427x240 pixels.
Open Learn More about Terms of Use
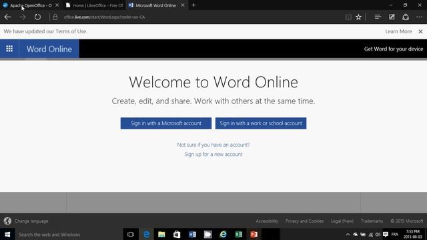[398, 31]
